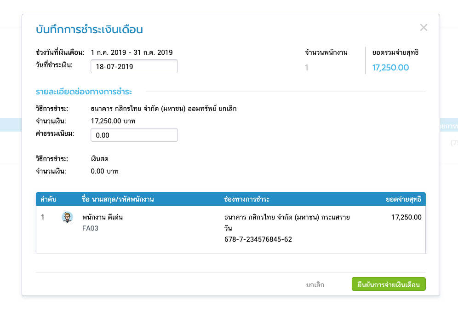Click the fee input field containing 0.00
This screenshot has height=313, width=458.
(x=134, y=135)
